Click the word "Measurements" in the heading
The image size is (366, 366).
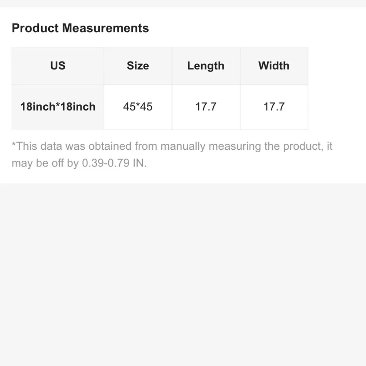[105, 28]
